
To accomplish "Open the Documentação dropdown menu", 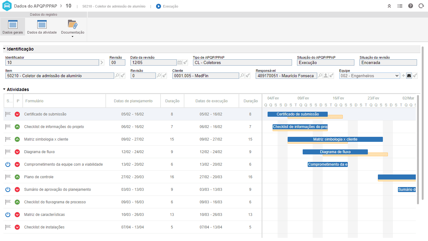I will pos(73,28).
